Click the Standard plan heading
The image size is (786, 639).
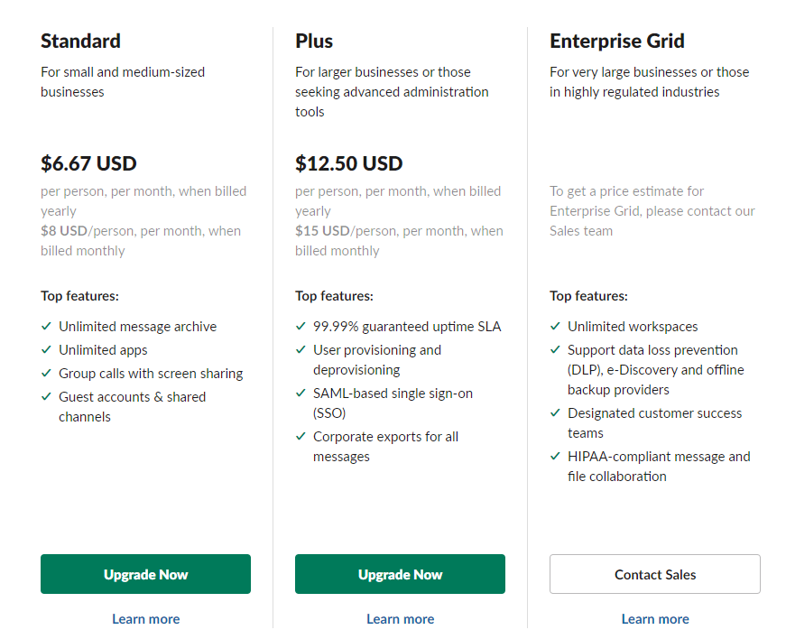(x=80, y=41)
